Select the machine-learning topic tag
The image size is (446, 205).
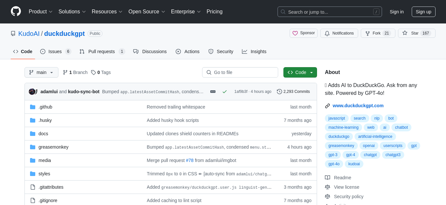coord(343,127)
